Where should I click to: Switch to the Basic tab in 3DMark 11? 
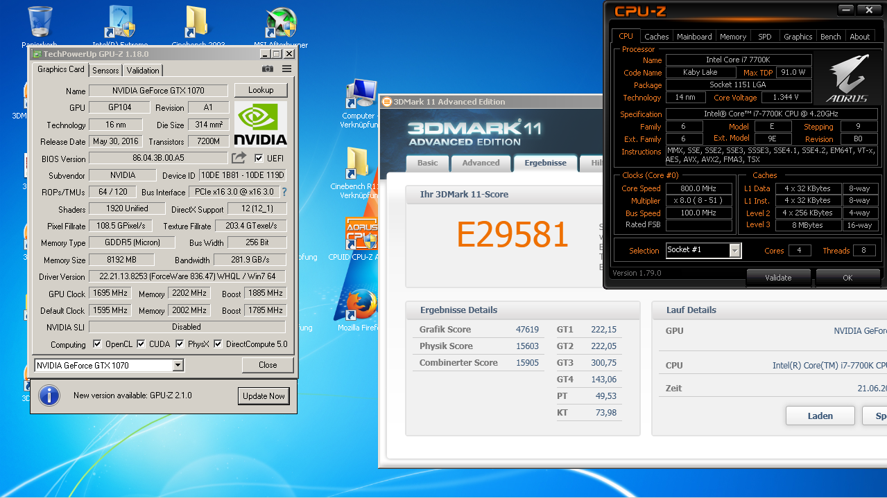coord(427,163)
